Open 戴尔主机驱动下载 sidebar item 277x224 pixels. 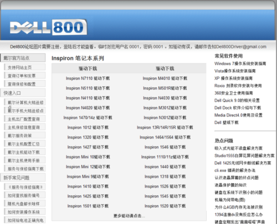(25, 152)
